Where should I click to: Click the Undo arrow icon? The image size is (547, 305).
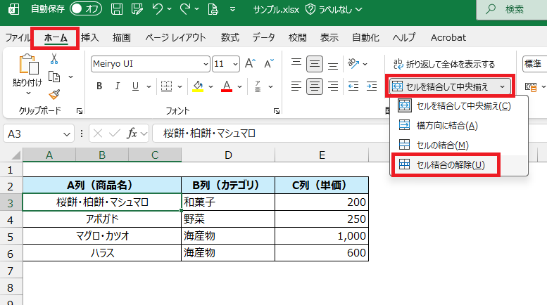tap(158, 10)
